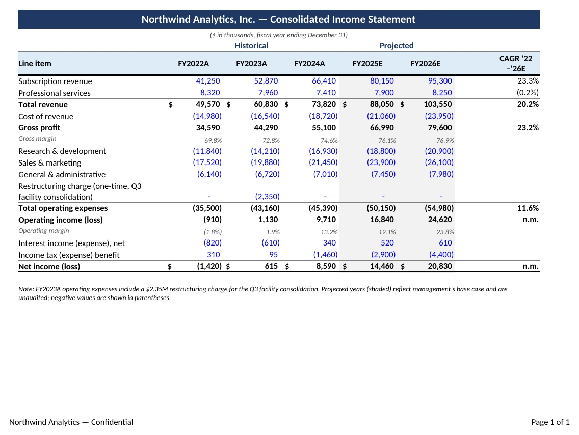Click the 23.2% gross profit CAGR
Image resolution: width=579 pixels, height=435 pixels.
click(x=528, y=128)
